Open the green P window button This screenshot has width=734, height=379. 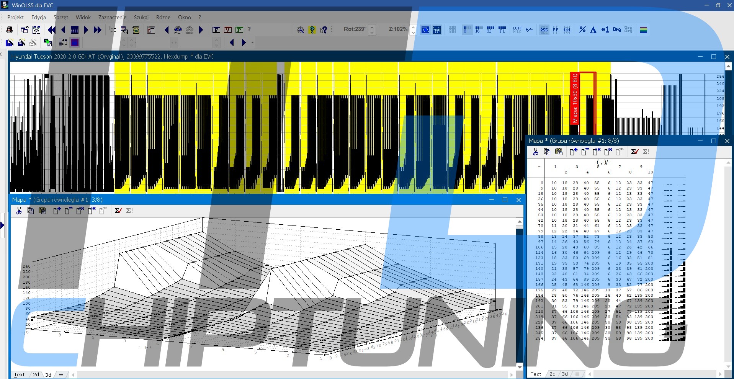(239, 30)
